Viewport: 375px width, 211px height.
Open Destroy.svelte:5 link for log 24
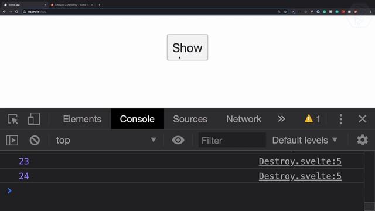click(300, 176)
